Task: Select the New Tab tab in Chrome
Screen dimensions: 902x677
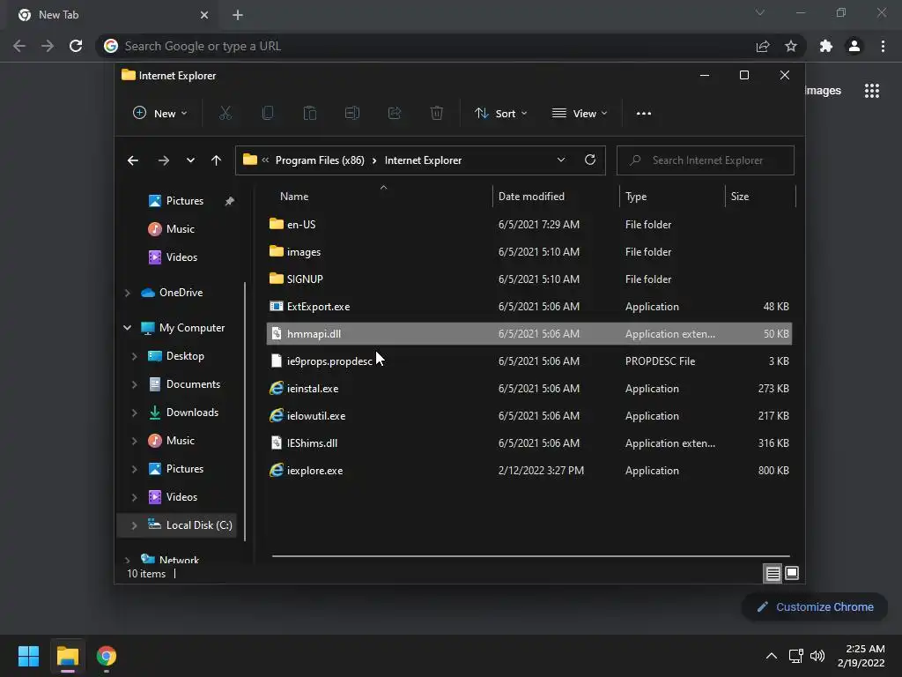Action: 113,15
